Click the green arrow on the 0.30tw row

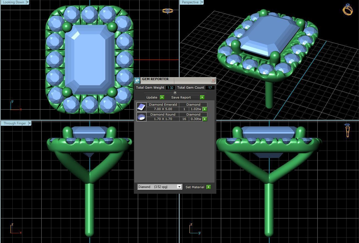click(205, 119)
